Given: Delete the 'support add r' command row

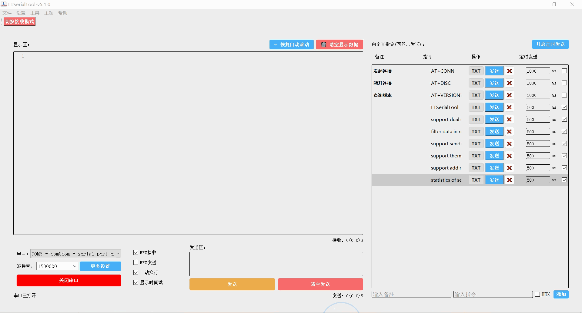Looking at the screenshot, I should pyautogui.click(x=509, y=168).
